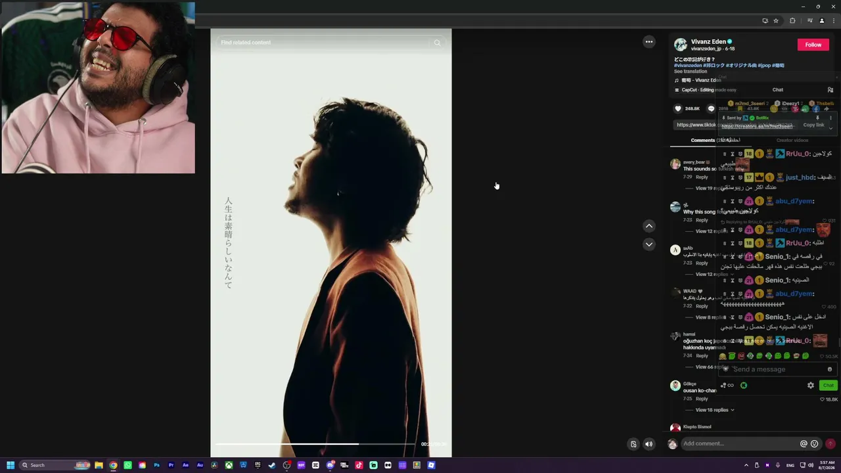Open Discord from the taskbar

[x=330, y=465]
